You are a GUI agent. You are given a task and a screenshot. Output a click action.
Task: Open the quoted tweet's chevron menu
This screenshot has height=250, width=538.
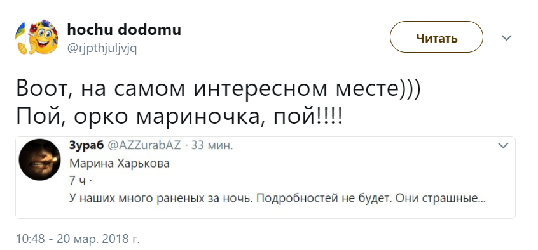coord(503,145)
